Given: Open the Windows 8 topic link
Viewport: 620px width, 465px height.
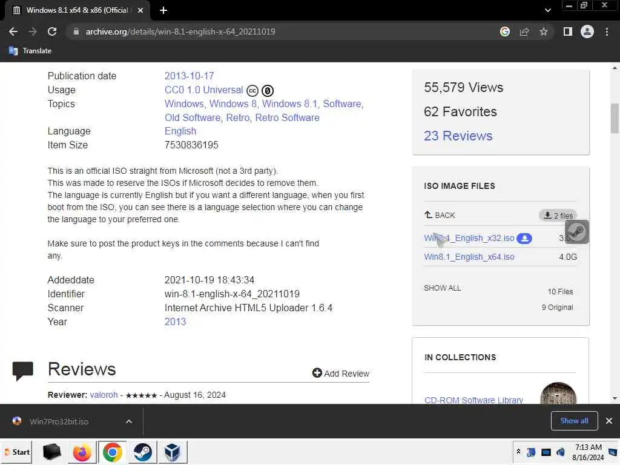Looking at the screenshot, I should (233, 104).
